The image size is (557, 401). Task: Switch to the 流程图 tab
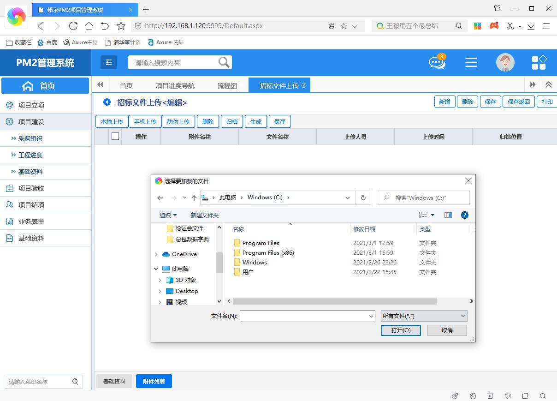(227, 85)
